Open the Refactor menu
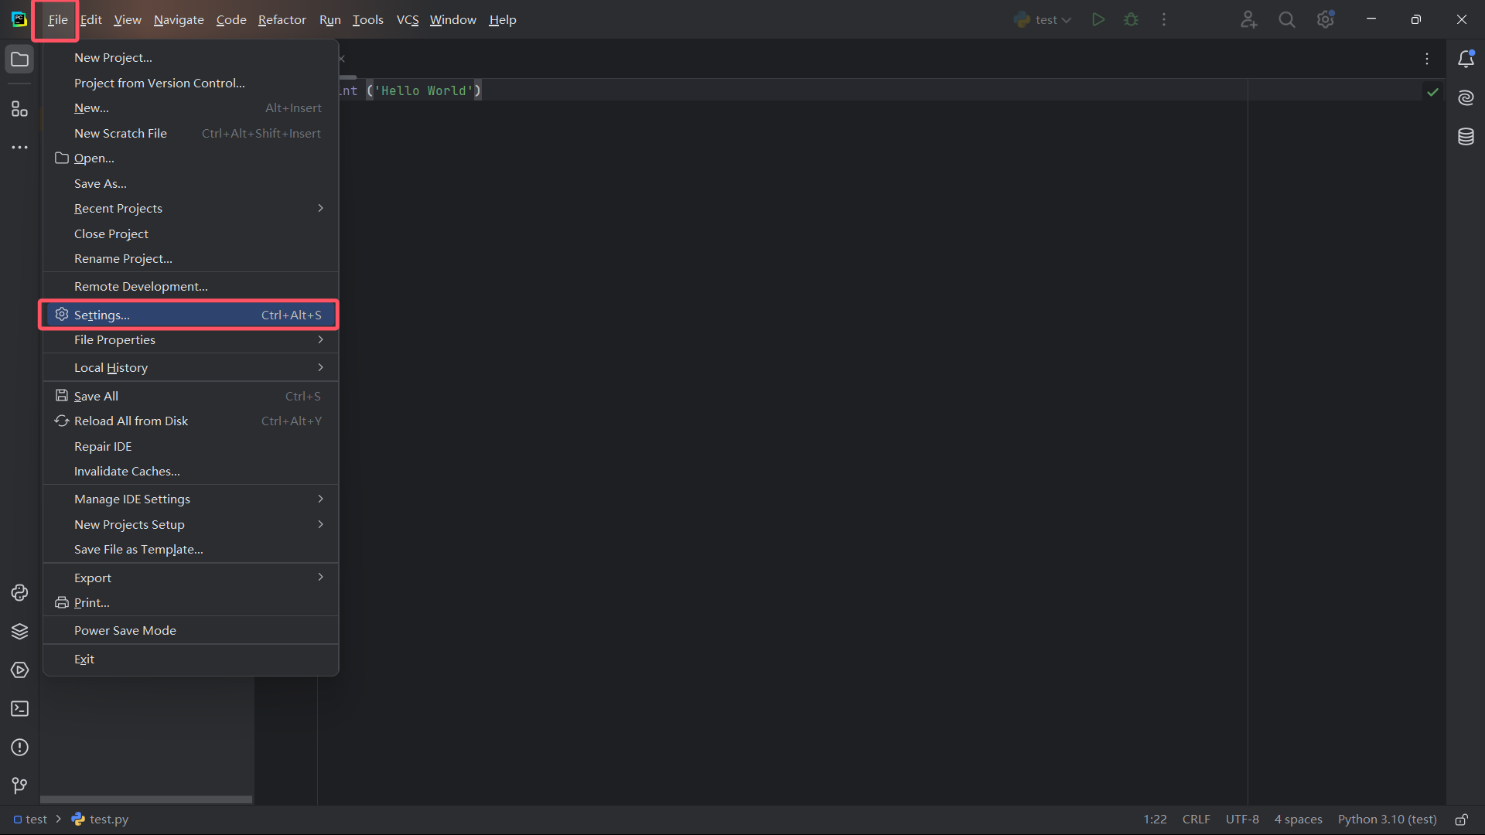The height and width of the screenshot is (835, 1485). [x=282, y=20]
